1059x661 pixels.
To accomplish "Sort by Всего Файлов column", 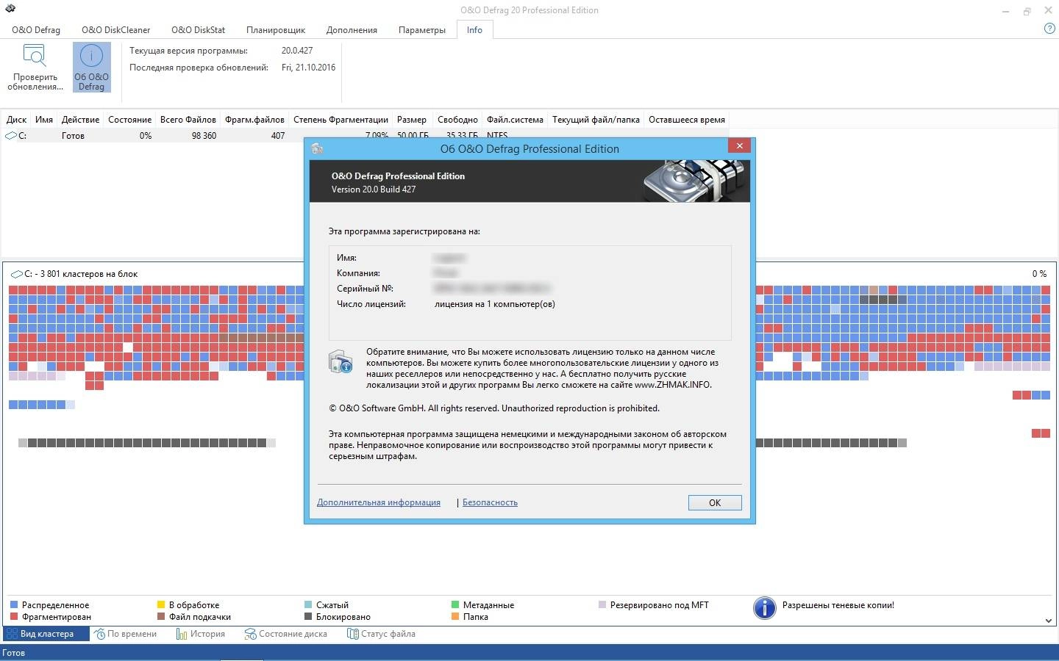I will (188, 120).
